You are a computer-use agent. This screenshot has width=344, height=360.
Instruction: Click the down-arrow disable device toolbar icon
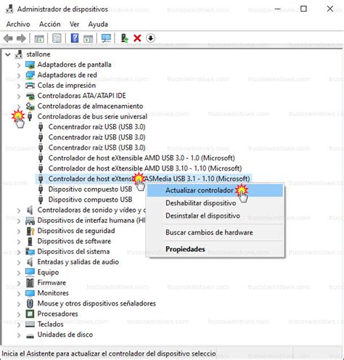[150, 38]
